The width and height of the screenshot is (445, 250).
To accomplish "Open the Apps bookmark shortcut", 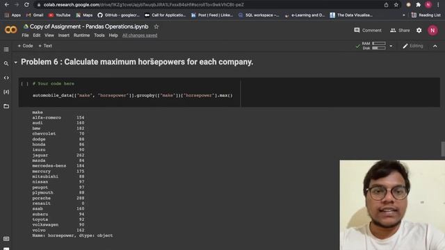I will (x=13, y=15).
